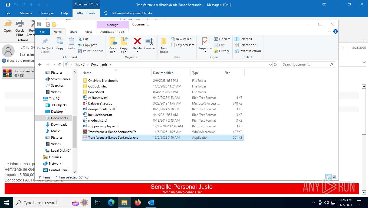
Task: Expand the New item dropdown
Action: pos(181,39)
